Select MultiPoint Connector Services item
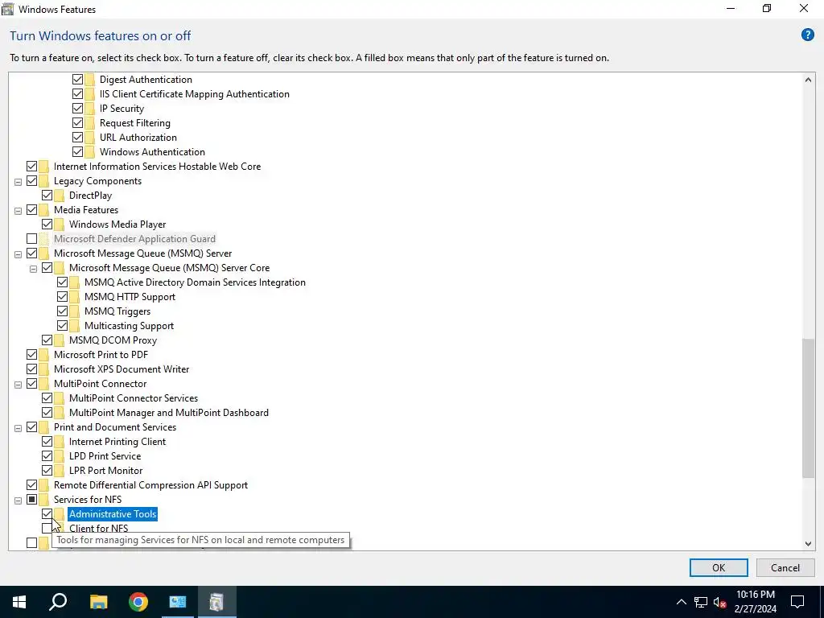The width and height of the screenshot is (824, 618). [x=134, y=398]
